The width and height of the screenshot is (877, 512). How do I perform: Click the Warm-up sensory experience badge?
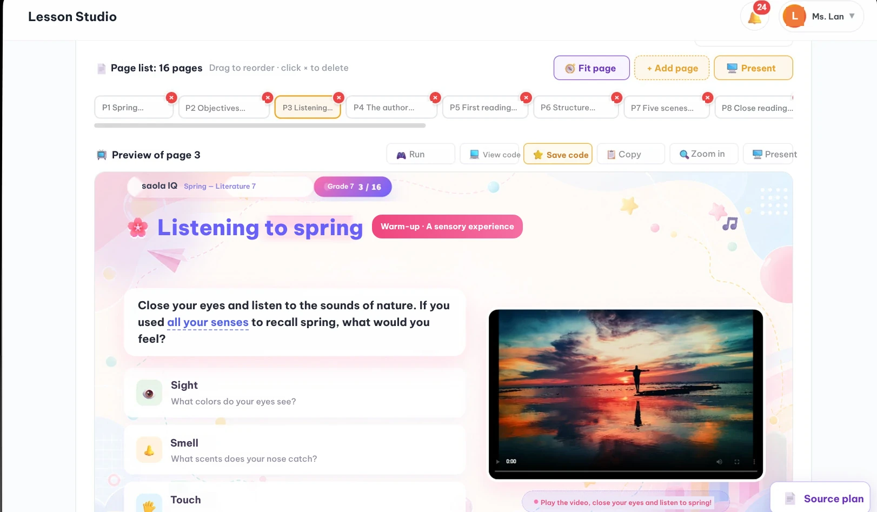click(447, 227)
